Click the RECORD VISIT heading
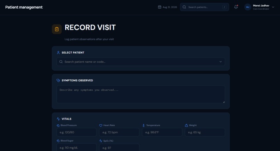Viewport: 280px width, 151px height. click(90, 27)
